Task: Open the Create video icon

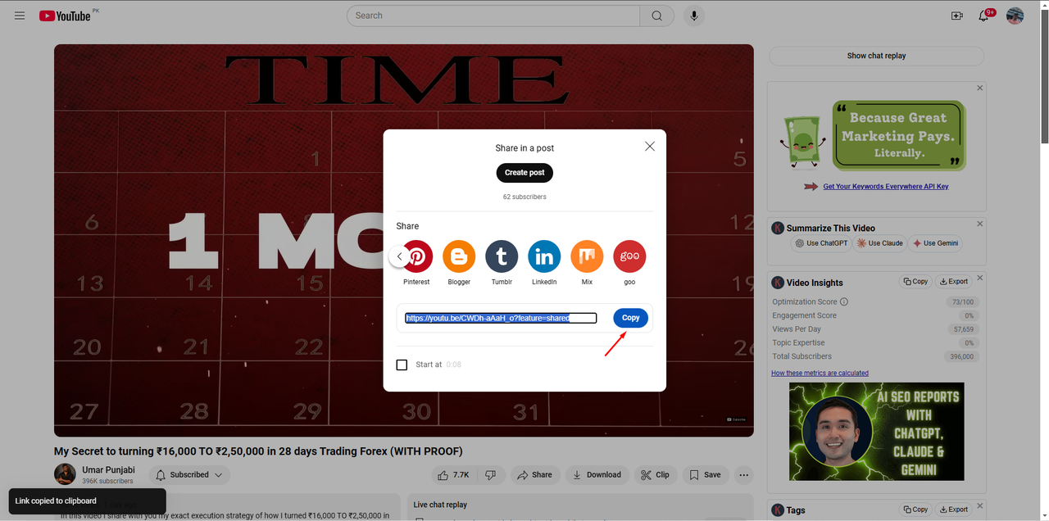Action: point(956,16)
